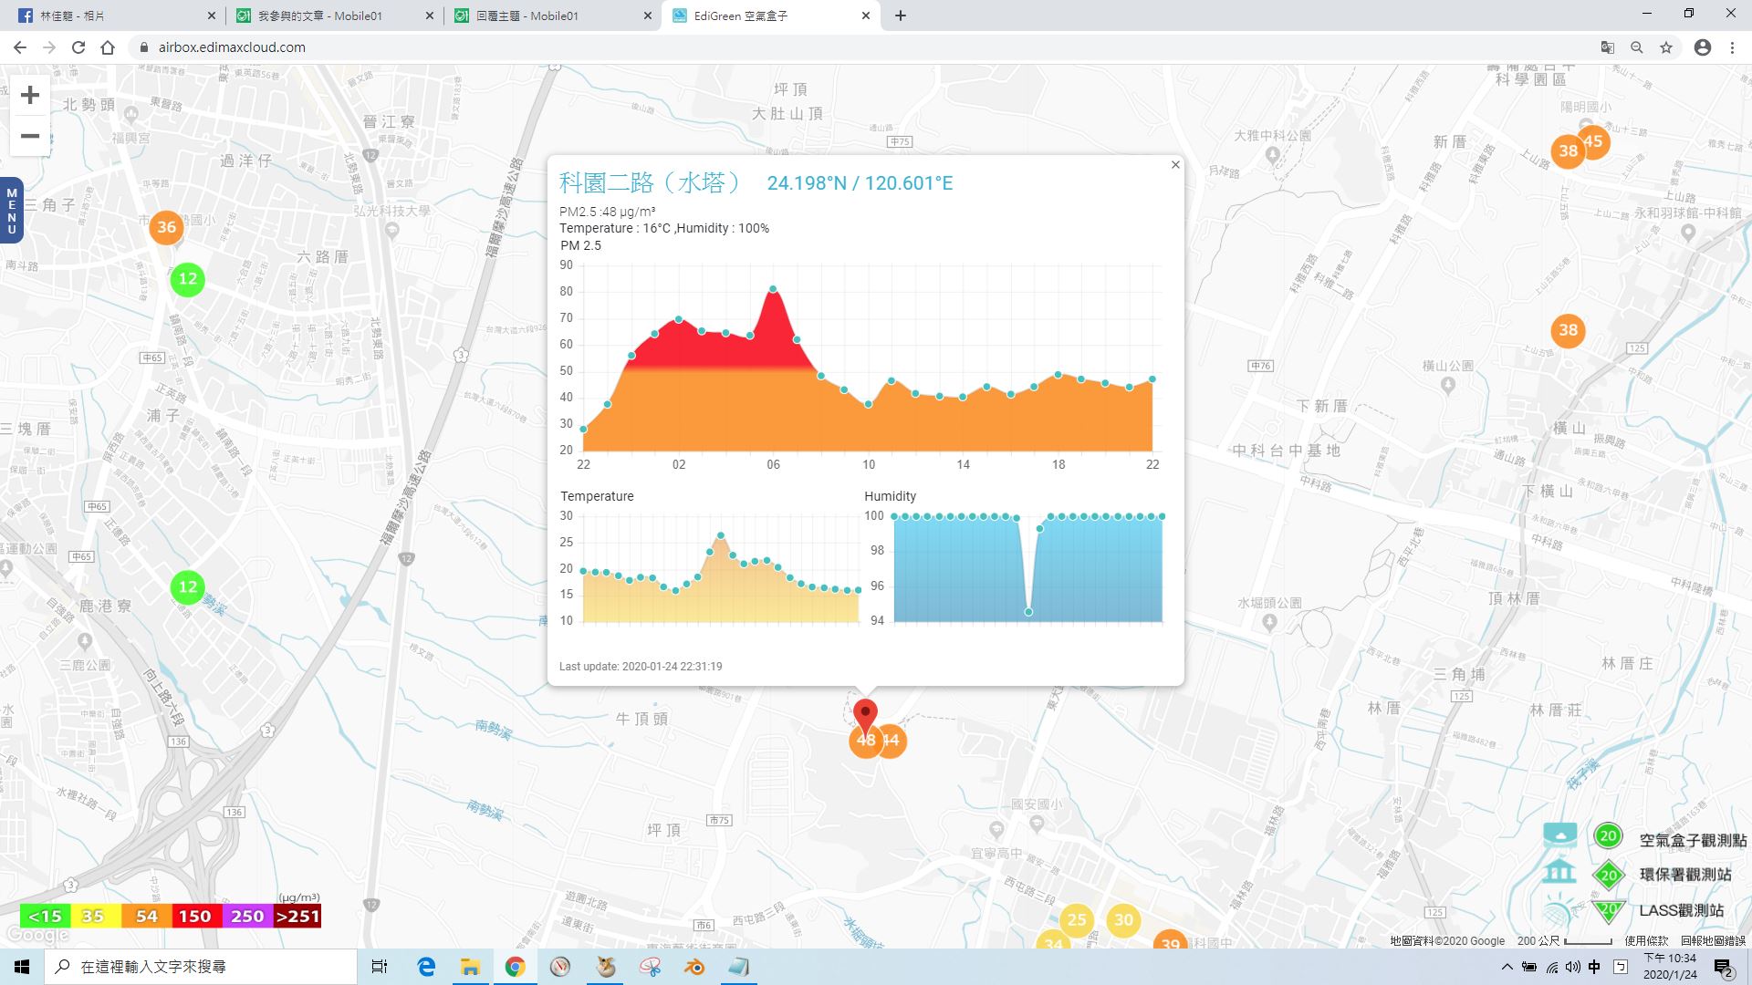Image resolution: width=1752 pixels, height=985 pixels.
Task: Open the 使用條款 terms link
Action: point(1645,940)
